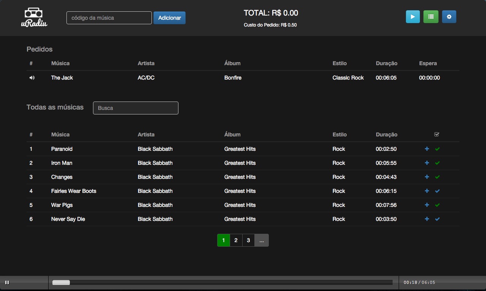
Task: Toggle the green checkmark for Changes
Action: point(437,177)
